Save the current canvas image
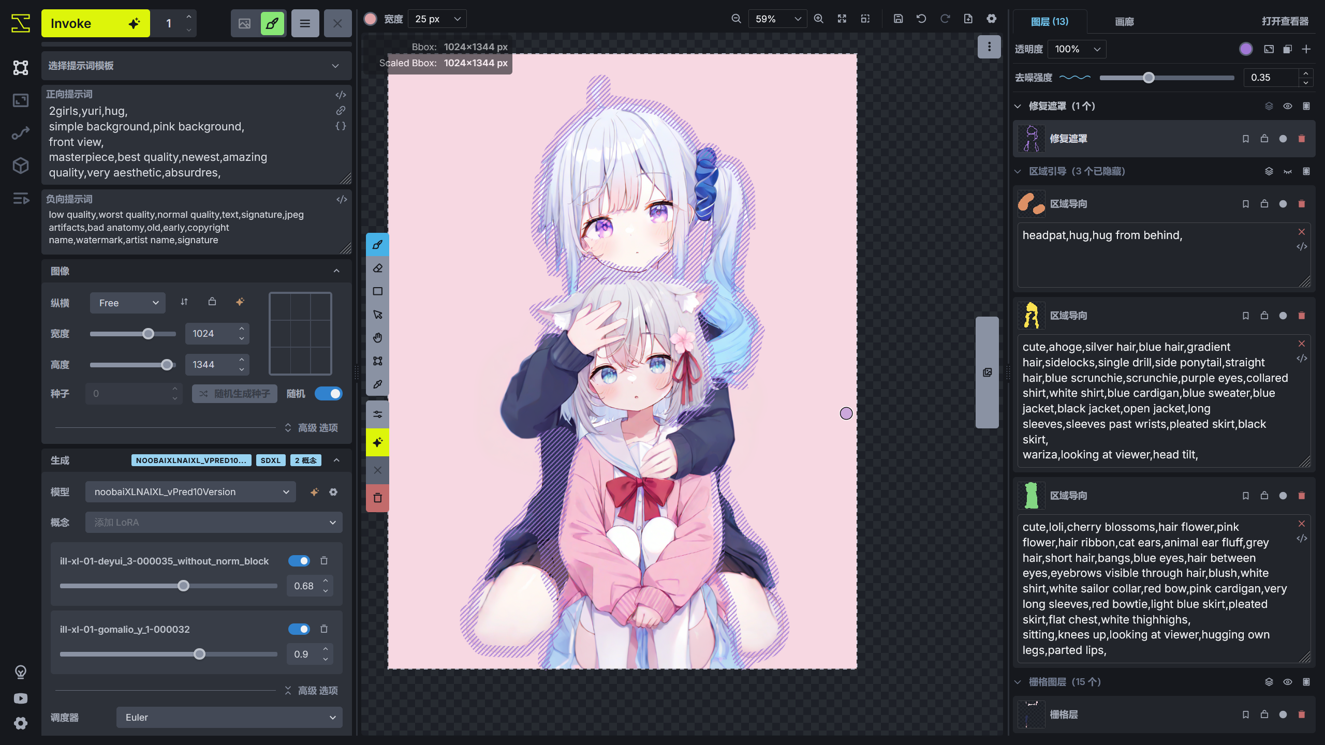This screenshot has height=745, width=1325. coord(898,18)
